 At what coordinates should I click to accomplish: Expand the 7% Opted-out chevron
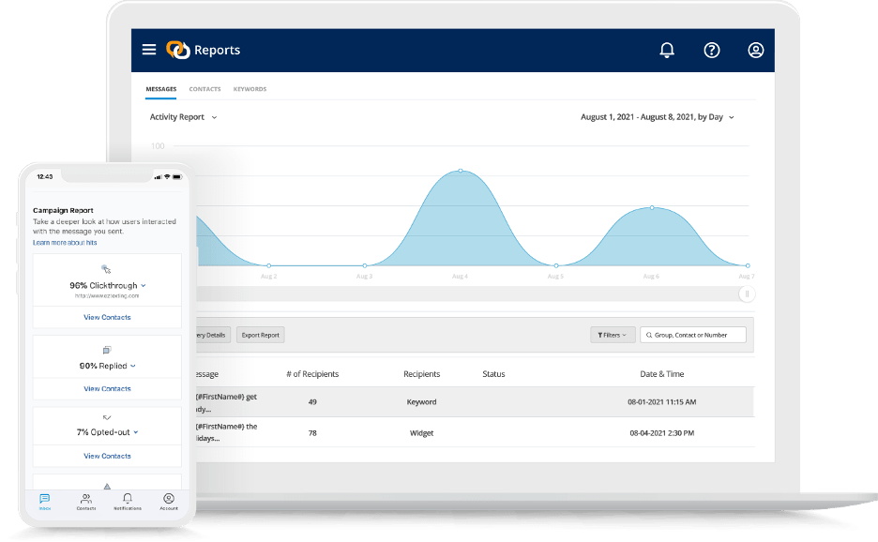point(136,432)
